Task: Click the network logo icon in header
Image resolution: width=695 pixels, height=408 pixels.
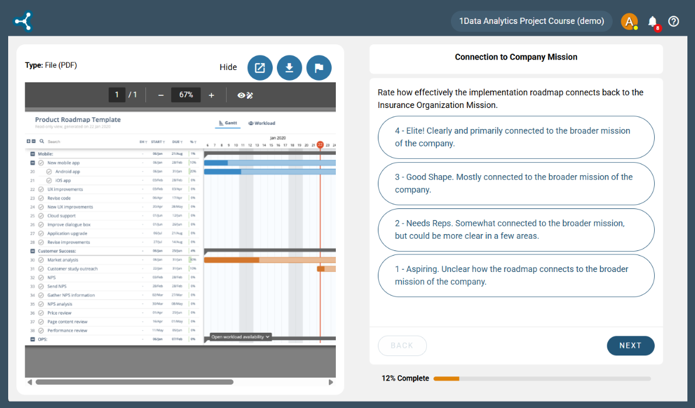Action: pyautogui.click(x=23, y=22)
